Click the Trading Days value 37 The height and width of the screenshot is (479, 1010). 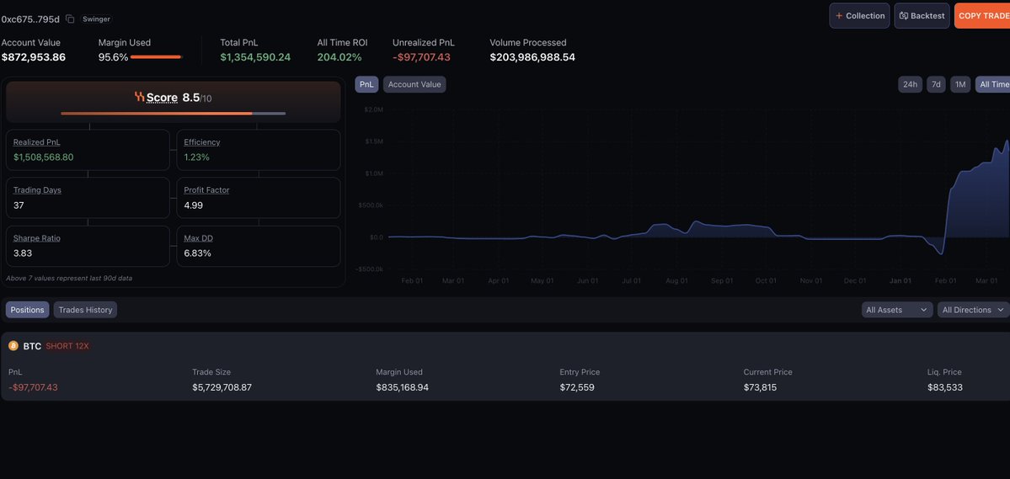tap(19, 205)
